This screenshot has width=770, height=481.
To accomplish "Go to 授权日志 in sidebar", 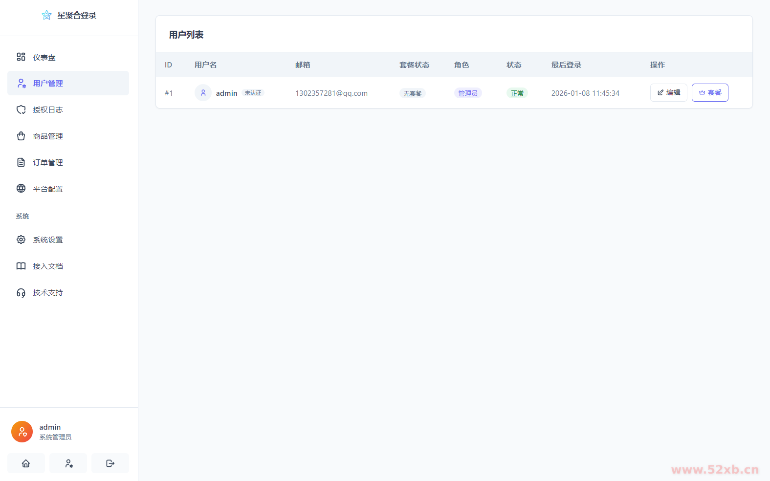I will pyautogui.click(x=48, y=110).
